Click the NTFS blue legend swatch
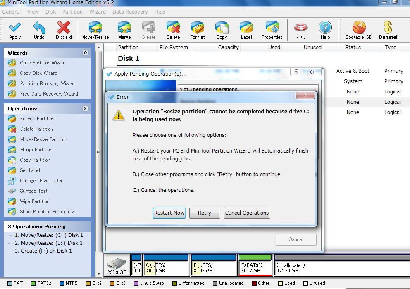This screenshot has width=410, height=289. point(62,284)
